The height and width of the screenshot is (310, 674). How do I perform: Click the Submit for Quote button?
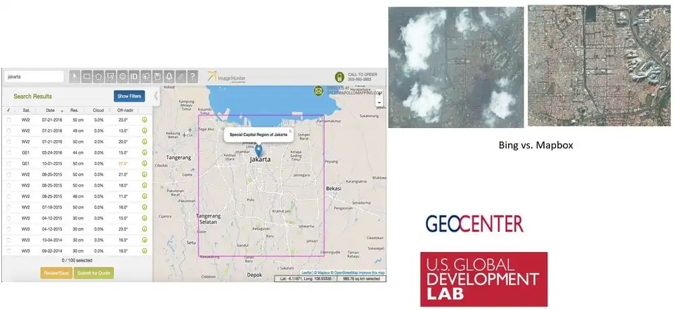click(x=94, y=273)
